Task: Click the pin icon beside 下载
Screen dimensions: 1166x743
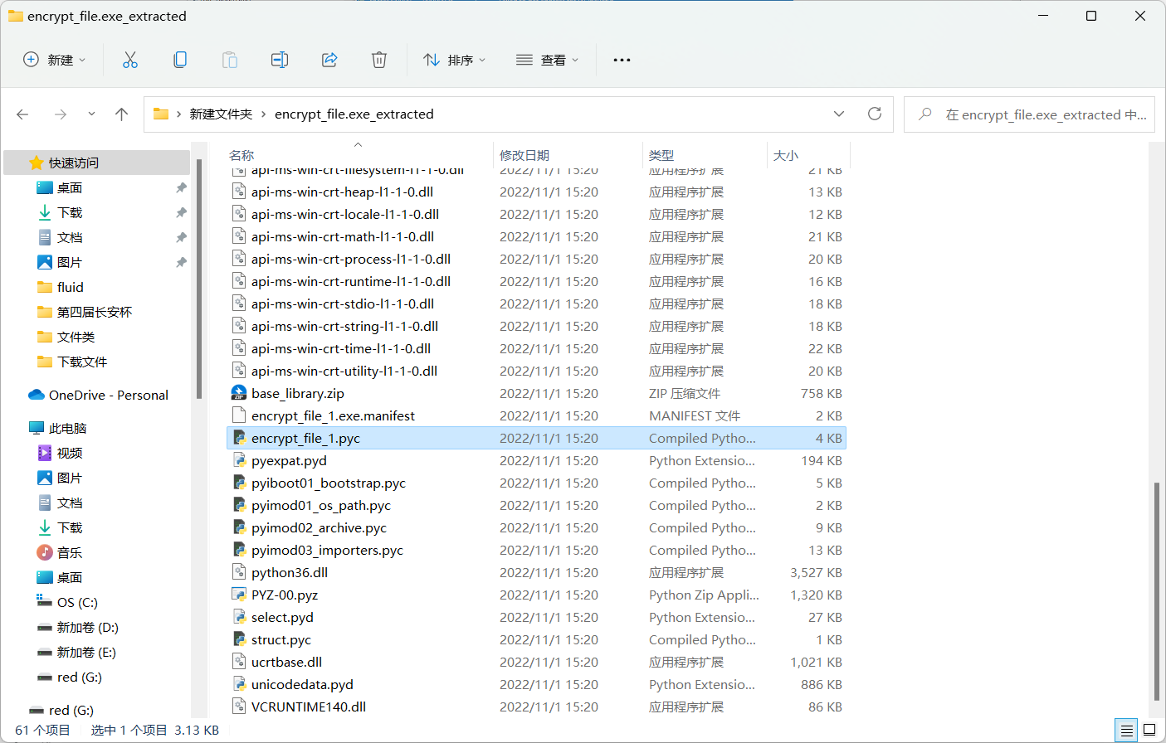Action: pyautogui.click(x=181, y=213)
